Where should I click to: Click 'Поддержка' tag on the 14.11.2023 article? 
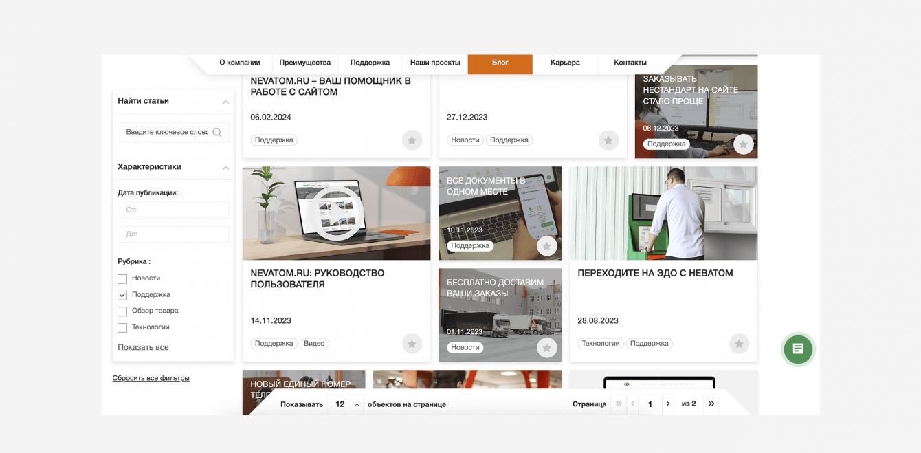pyautogui.click(x=274, y=344)
